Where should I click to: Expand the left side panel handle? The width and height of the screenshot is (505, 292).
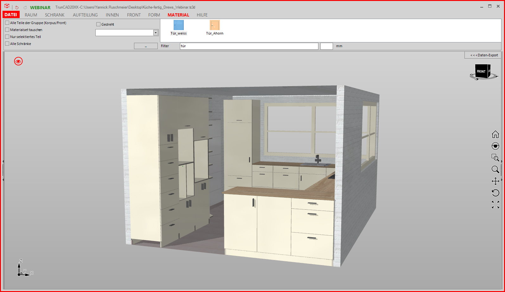click(3, 170)
